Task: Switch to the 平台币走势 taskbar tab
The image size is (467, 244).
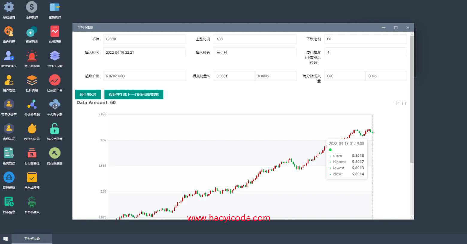Action: pyautogui.click(x=31, y=239)
